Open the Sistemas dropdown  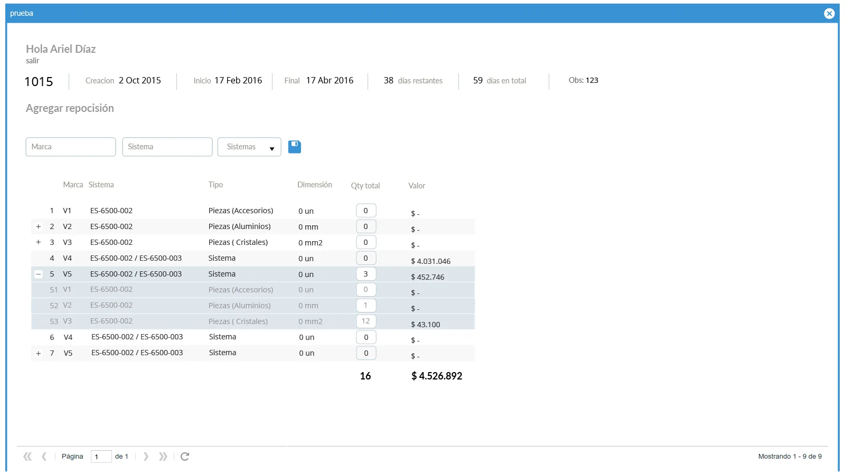click(249, 147)
